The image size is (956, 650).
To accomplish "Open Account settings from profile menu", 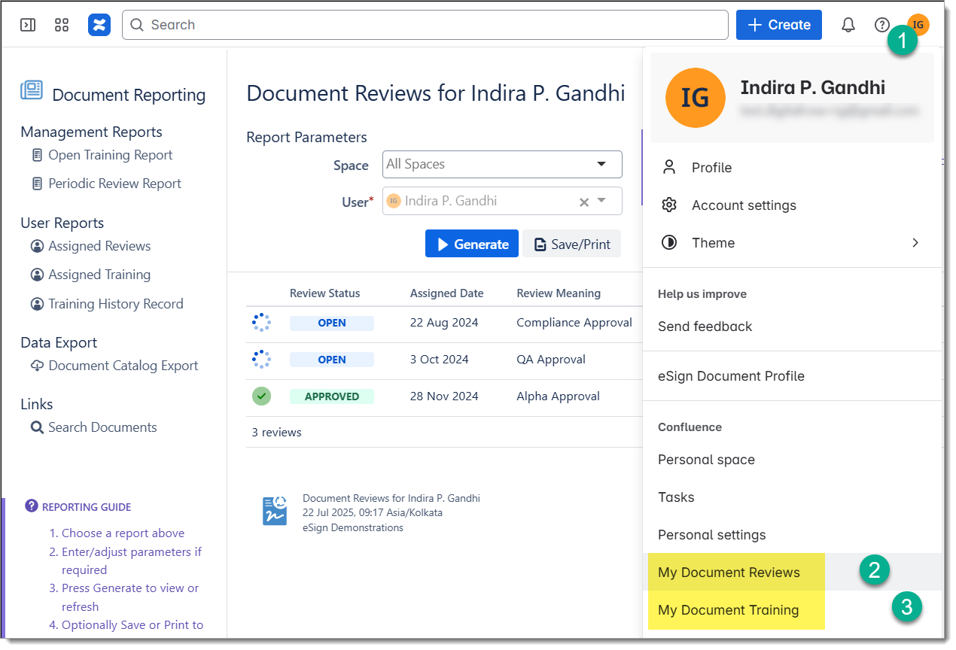I will point(744,205).
